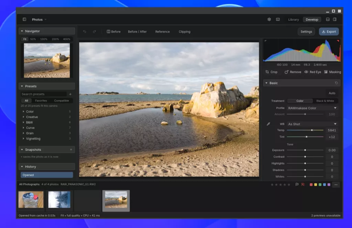Select the Remove tool icon
This screenshot has width=352, height=228.
286,72
